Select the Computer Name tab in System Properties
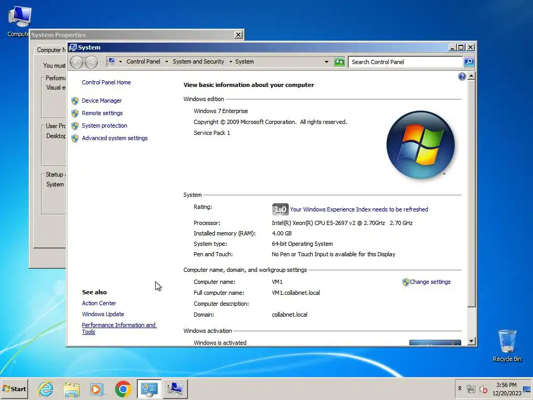533x400 pixels. point(51,49)
